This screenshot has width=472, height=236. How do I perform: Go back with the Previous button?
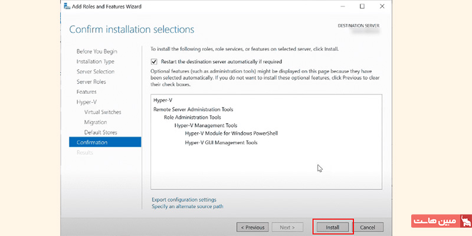pyautogui.click(x=253, y=227)
